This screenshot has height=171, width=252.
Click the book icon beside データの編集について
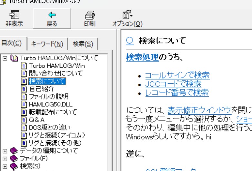14,151
